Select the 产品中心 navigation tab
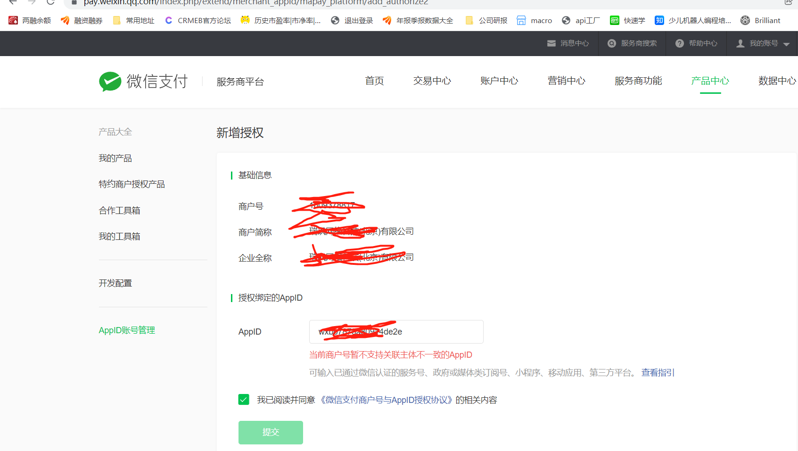 (x=710, y=81)
